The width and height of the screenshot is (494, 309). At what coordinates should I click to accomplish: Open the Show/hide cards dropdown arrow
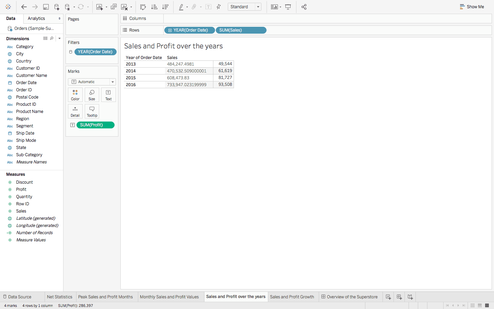point(281,7)
